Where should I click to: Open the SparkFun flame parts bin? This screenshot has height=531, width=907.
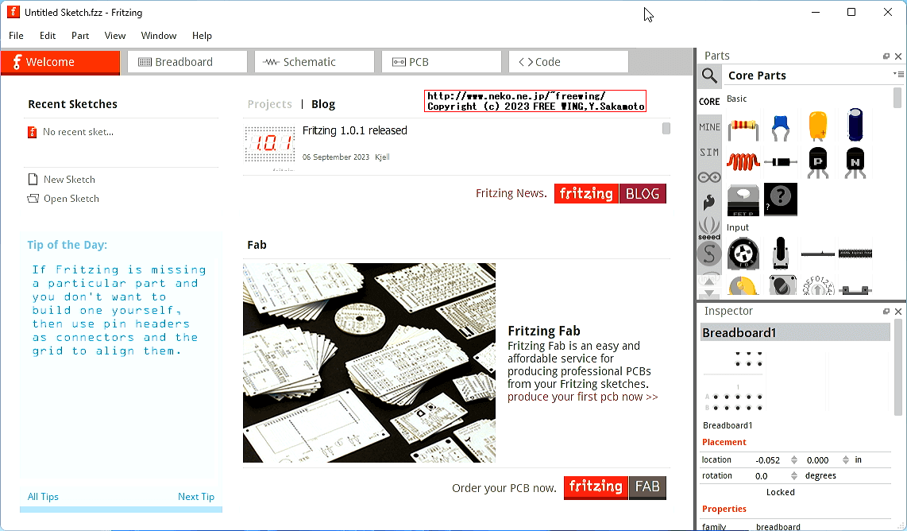[x=709, y=202]
